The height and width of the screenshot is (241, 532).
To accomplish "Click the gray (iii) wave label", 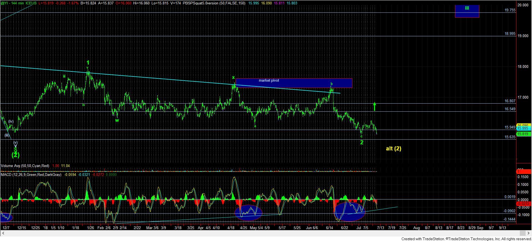I will click(x=7, y=135).
